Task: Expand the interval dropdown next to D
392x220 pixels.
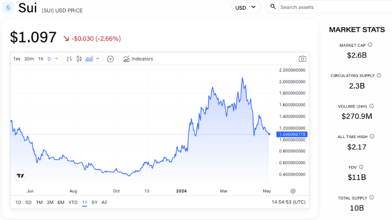Action: point(57,59)
